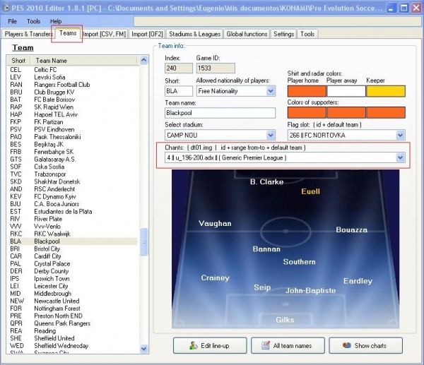The image size is (424, 365).
Task: Click the team list scrollbar thumb
Action: coord(144,241)
